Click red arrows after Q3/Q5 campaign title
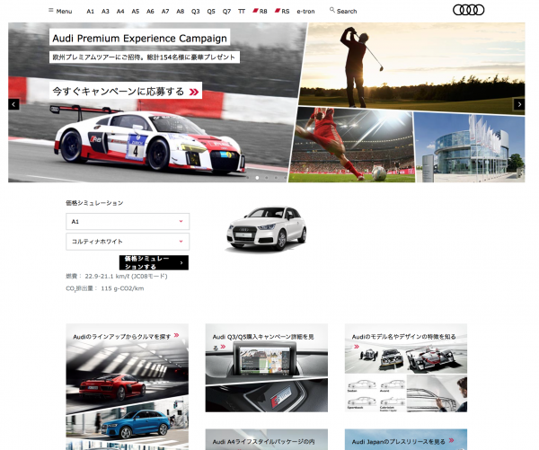The width and height of the screenshot is (539, 450). [223, 347]
